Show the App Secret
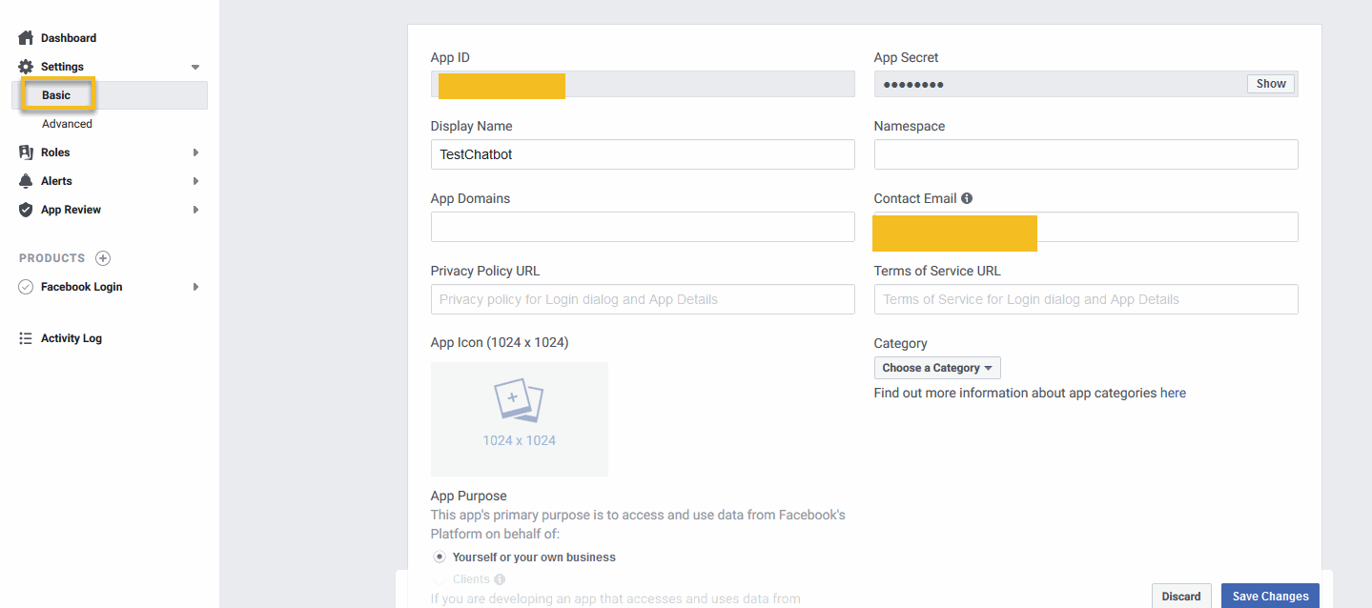 (1271, 84)
